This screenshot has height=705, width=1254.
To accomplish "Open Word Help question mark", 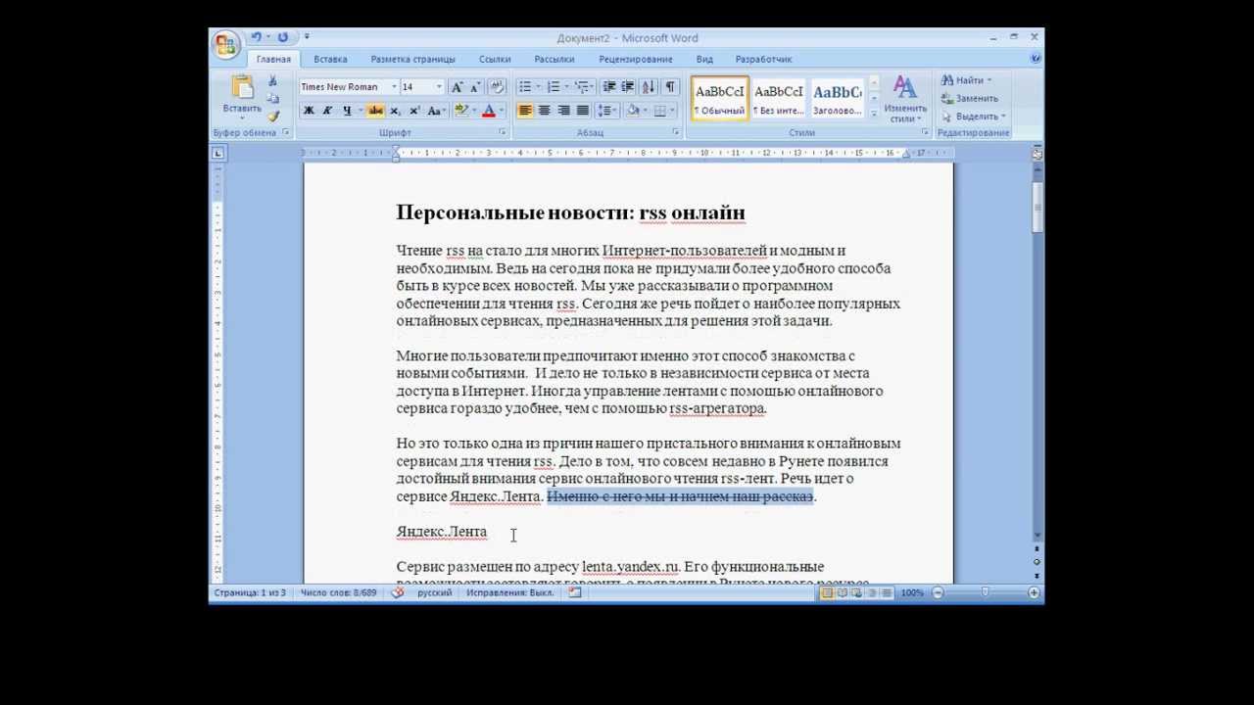I will tap(1036, 59).
